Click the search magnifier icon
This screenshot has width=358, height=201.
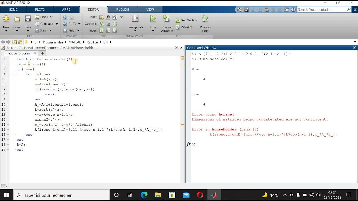[x=349, y=9]
